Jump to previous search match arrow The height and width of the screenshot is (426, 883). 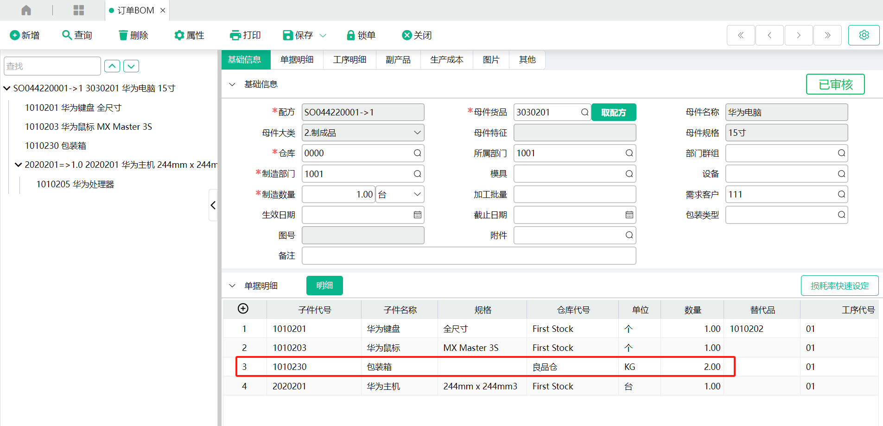coord(112,66)
